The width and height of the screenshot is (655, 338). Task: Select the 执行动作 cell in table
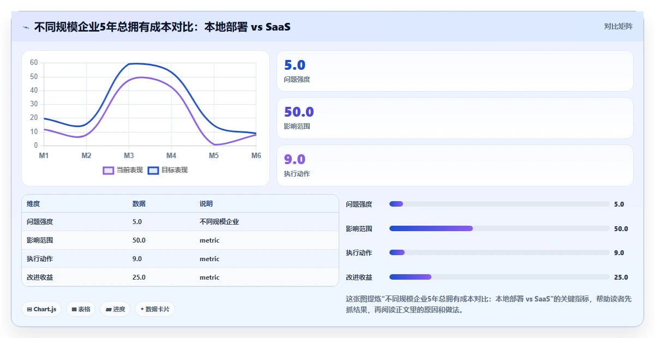click(40, 259)
